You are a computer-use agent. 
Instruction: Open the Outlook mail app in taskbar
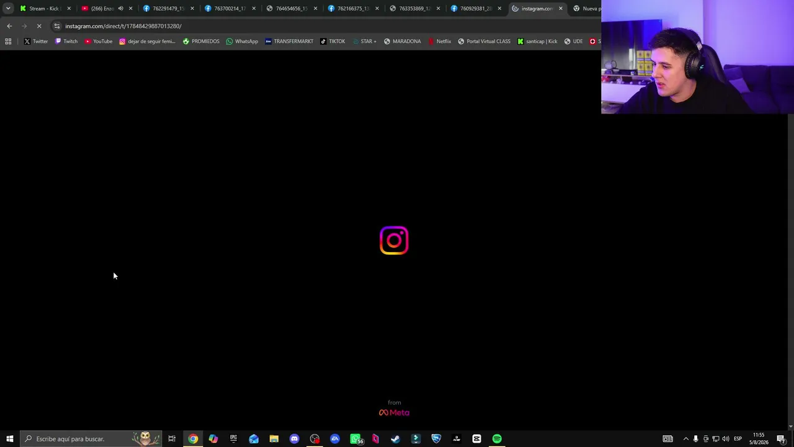click(x=254, y=439)
